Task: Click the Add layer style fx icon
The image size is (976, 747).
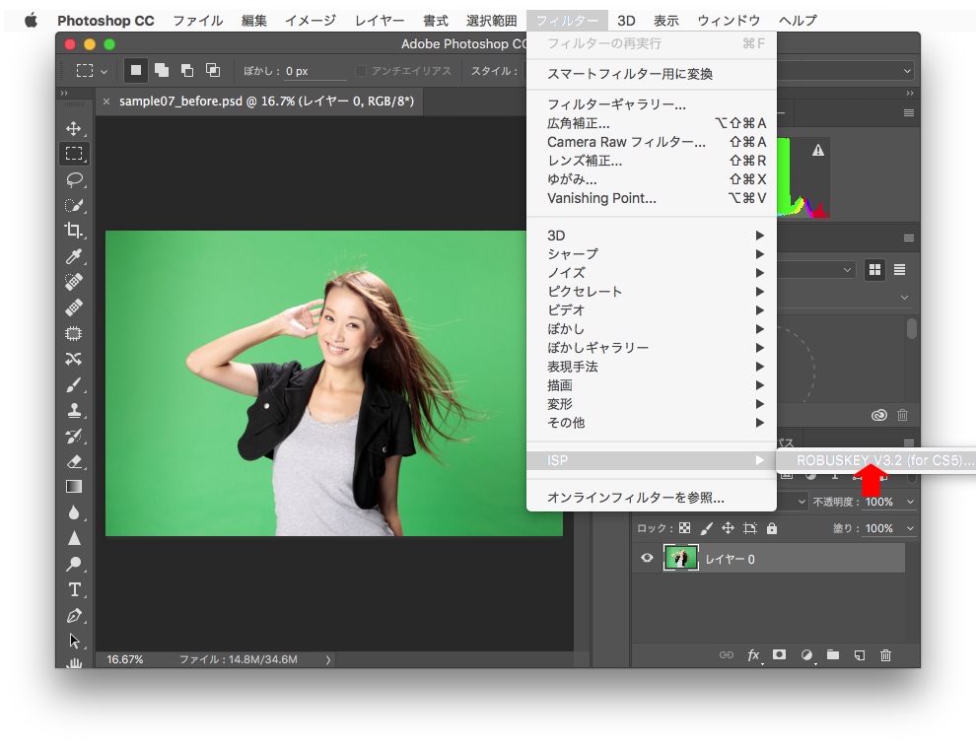Action: coord(754,655)
